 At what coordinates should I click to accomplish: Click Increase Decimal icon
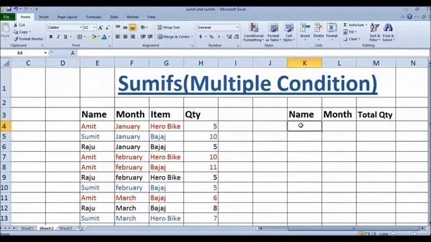229,37
